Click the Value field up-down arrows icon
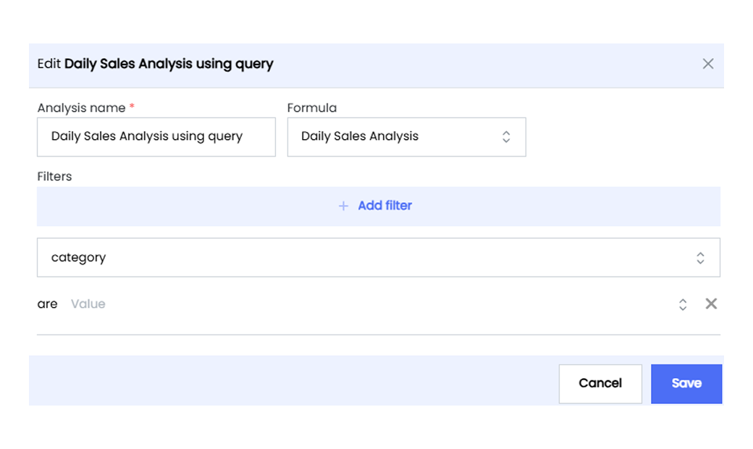 [x=683, y=304]
